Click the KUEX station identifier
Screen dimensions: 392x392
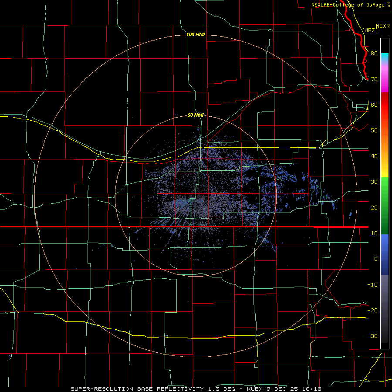[x=255, y=389]
